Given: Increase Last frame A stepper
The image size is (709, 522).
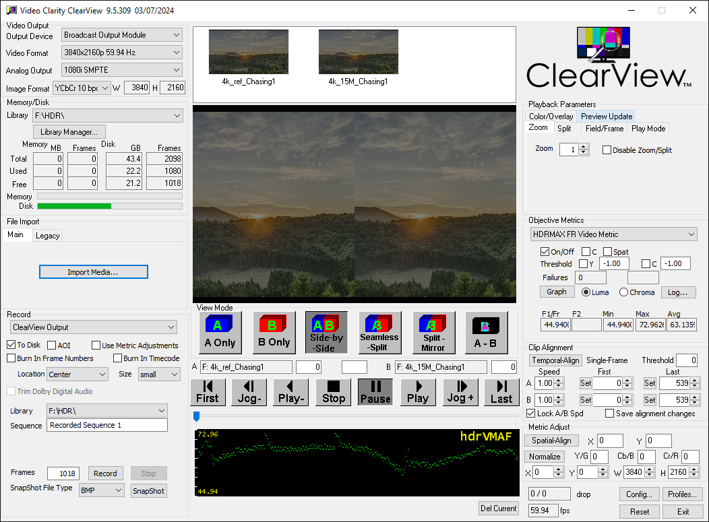Looking at the screenshot, I should 695,381.
